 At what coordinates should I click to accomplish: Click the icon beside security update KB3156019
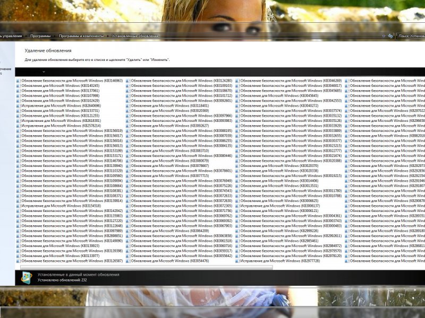(19, 130)
